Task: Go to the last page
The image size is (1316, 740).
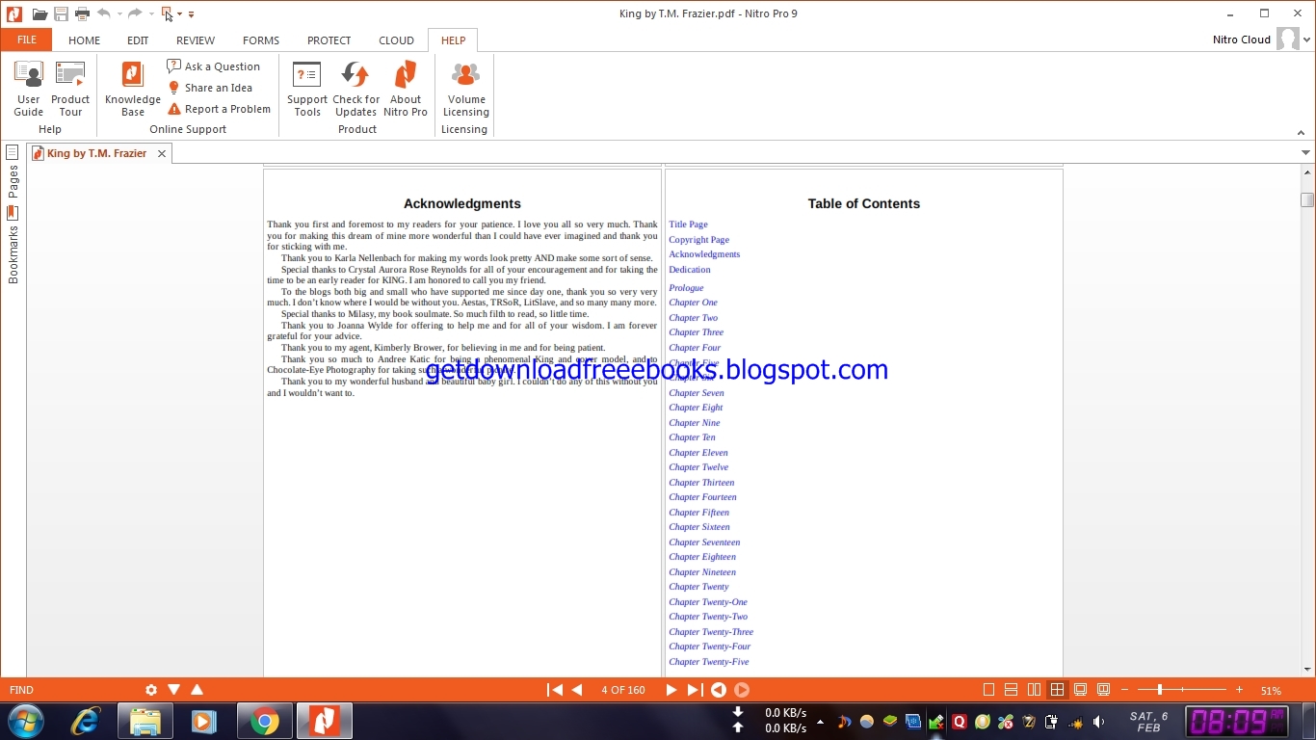Action: click(x=694, y=690)
